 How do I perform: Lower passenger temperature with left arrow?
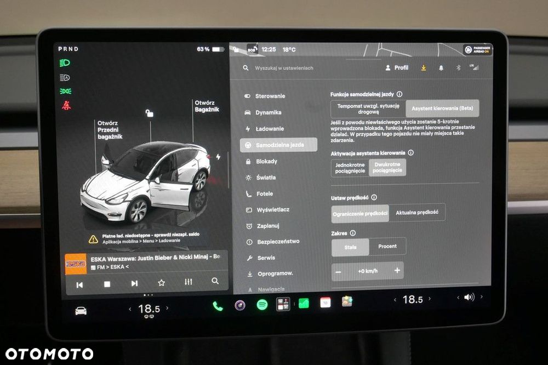click(395, 300)
